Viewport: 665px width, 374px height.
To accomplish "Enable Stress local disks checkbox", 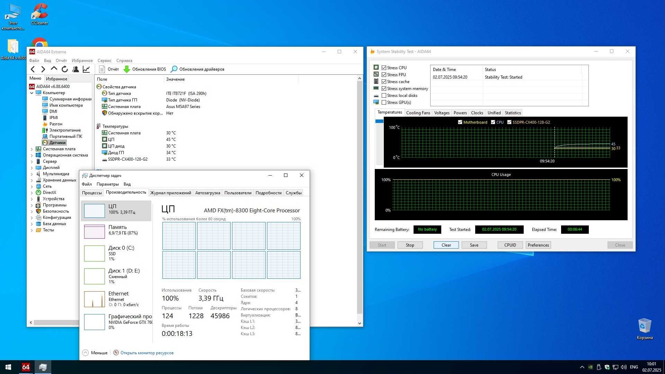I will pos(384,96).
